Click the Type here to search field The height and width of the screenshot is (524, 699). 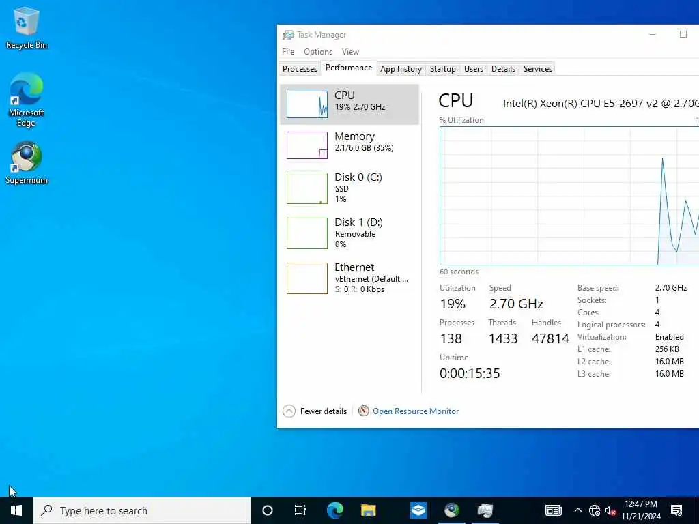click(142, 510)
